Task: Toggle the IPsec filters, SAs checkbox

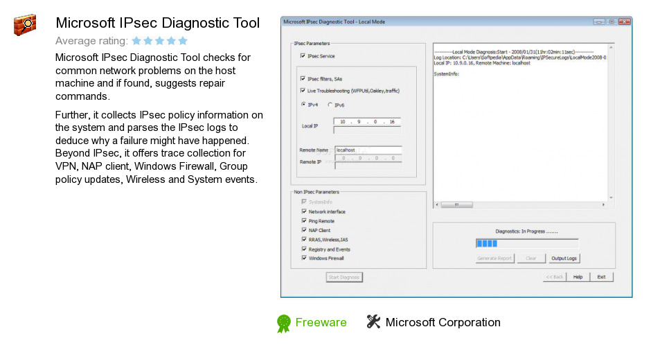Action: click(x=303, y=78)
